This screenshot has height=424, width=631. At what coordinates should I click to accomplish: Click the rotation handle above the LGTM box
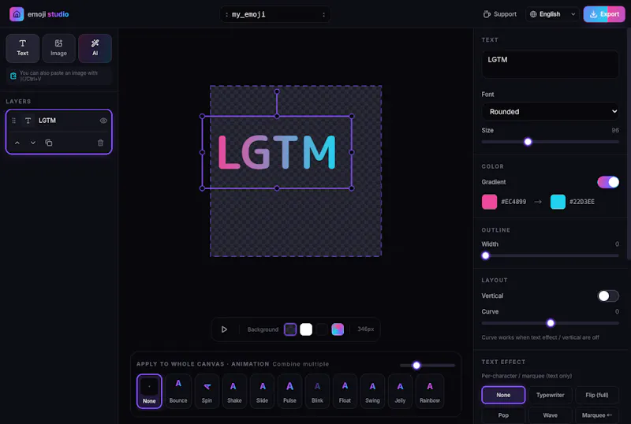[277, 91]
